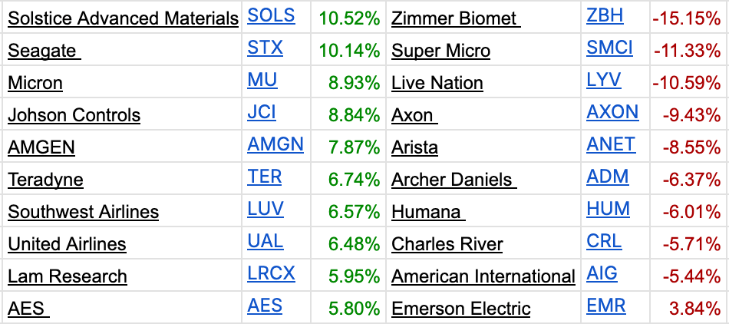The image size is (729, 324).
Task: Open the TER ticker link
Action: click(265, 177)
